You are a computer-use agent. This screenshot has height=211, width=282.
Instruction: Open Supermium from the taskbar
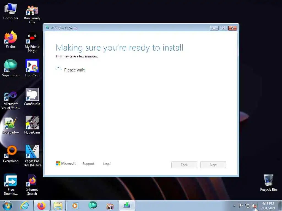click(x=93, y=206)
